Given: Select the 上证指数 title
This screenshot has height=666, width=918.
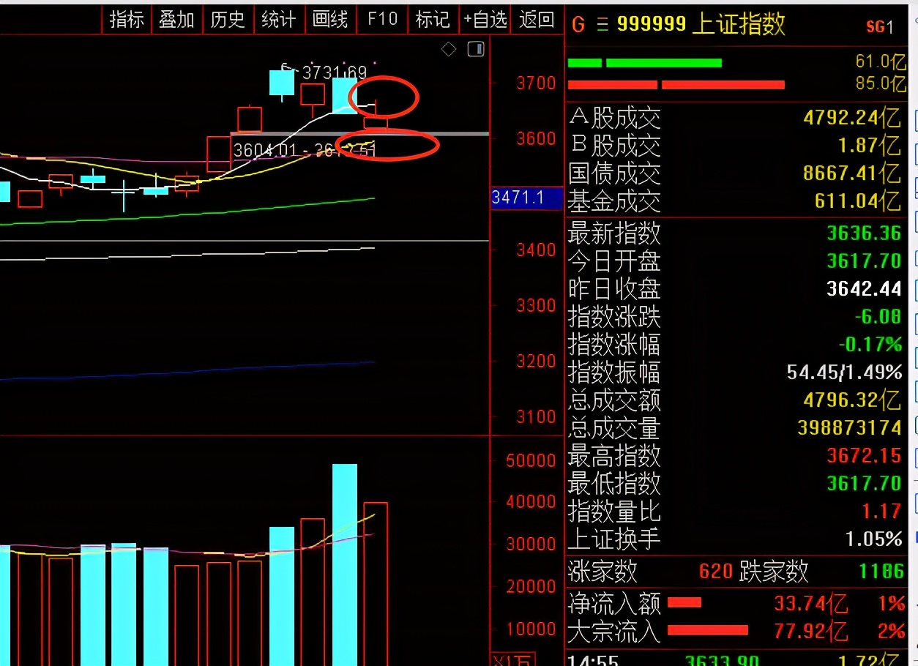Looking at the screenshot, I should coord(738,25).
